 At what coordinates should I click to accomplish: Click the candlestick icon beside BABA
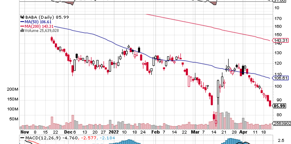pos(22,17)
